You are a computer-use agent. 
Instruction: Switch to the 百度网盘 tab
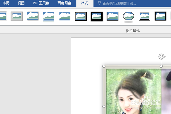click(x=64, y=3)
